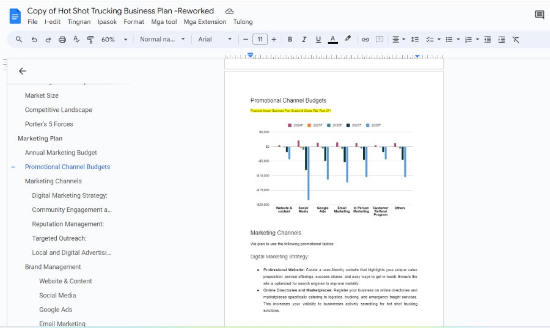
Task: Print the document
Action: (62, 40)
